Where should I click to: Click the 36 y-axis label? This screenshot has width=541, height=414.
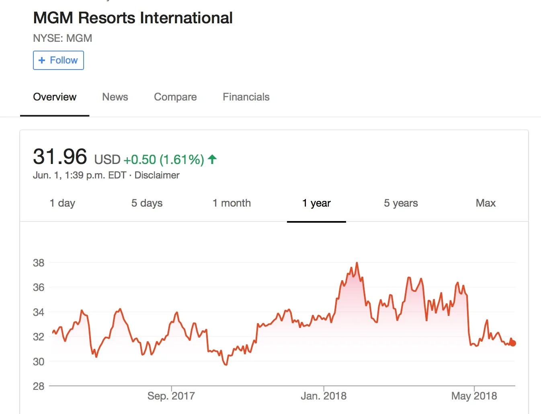click(x=39, y=287)
